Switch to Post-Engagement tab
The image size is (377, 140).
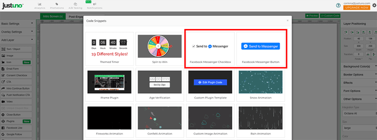coord(76,17)
